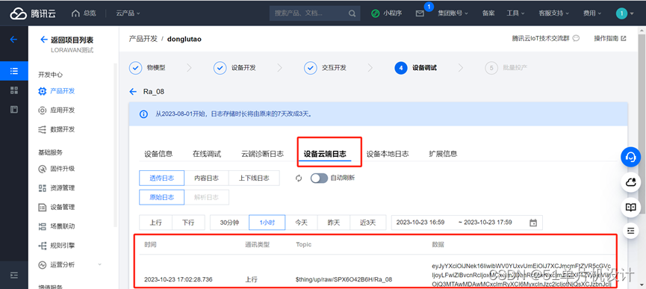Go to 物模型 step
The image size is (646, 289).
(x=147, y=68)
